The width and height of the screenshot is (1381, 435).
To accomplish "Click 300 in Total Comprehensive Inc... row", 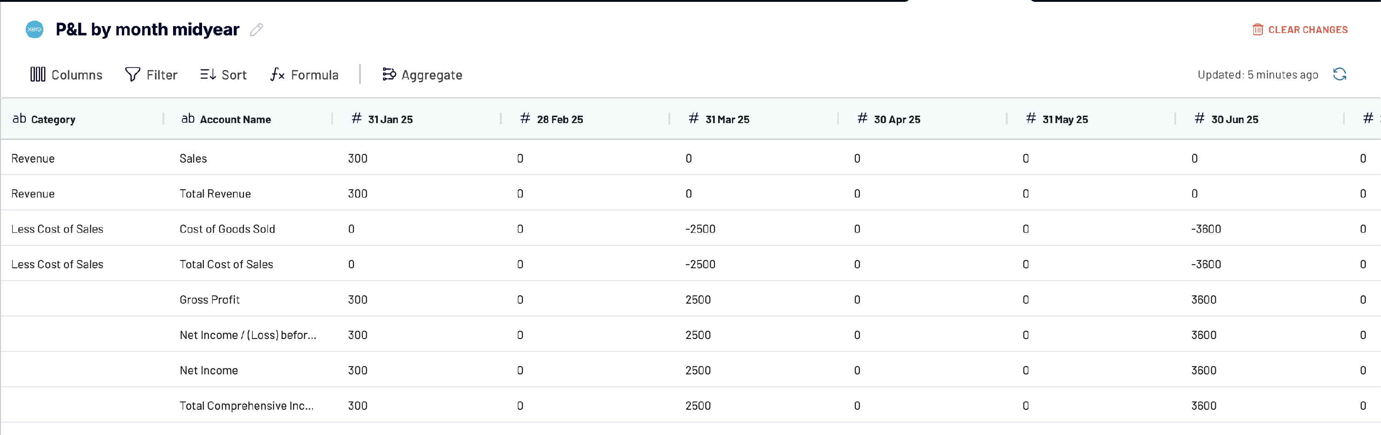I will (x=358, y=406).
